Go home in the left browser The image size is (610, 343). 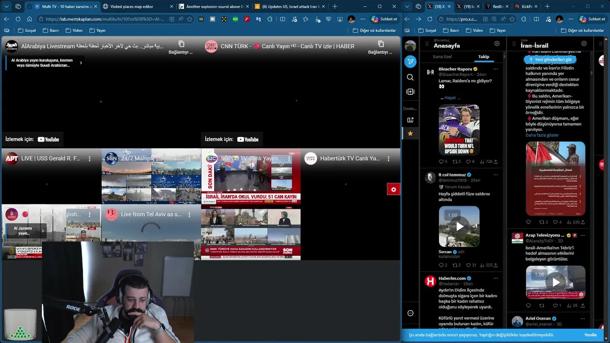(x=29, y=19)
